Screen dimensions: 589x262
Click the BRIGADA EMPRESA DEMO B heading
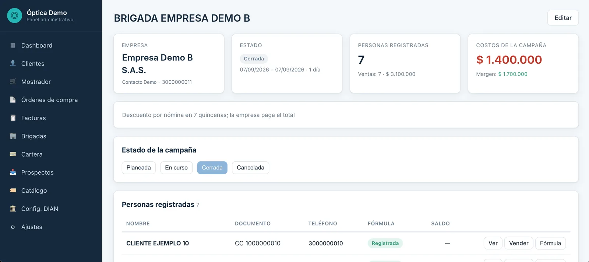[182, 18]
